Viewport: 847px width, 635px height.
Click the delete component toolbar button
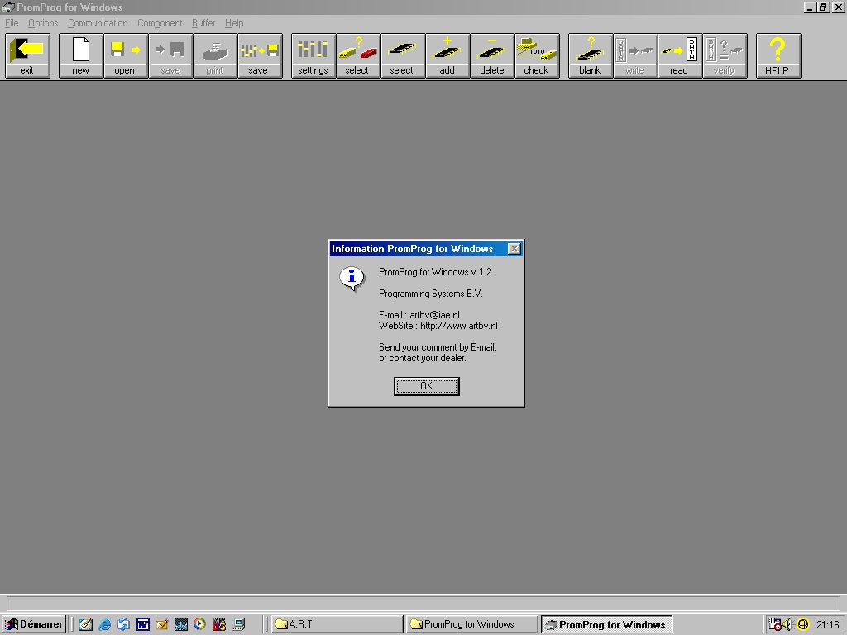pos(492,55)
